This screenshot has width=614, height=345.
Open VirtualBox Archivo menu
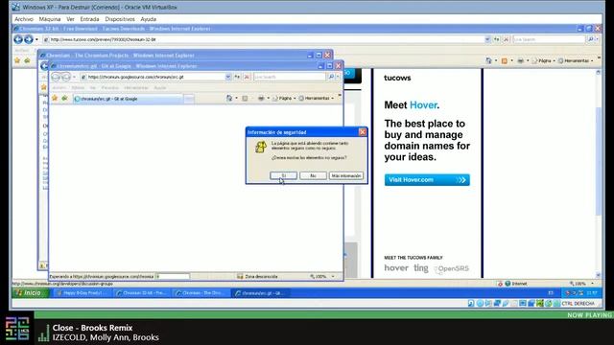pyautogui.click(x=24, y=19)
